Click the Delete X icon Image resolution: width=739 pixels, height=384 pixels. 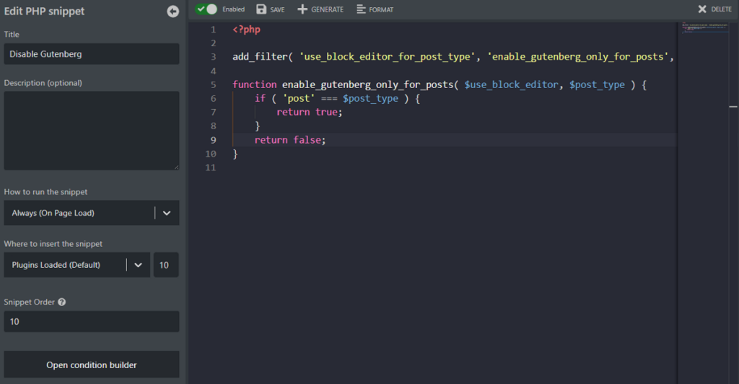702,9
